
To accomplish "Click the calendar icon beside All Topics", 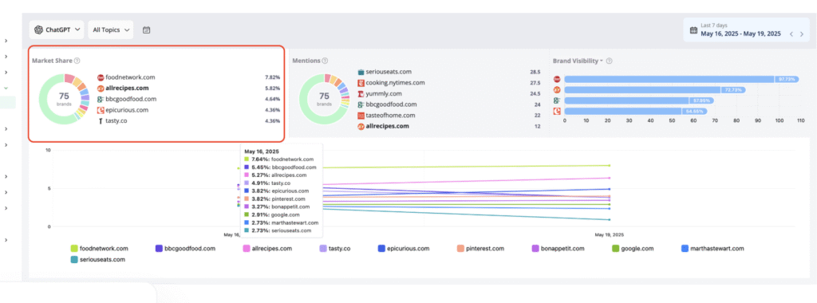I will pos(147,30).
